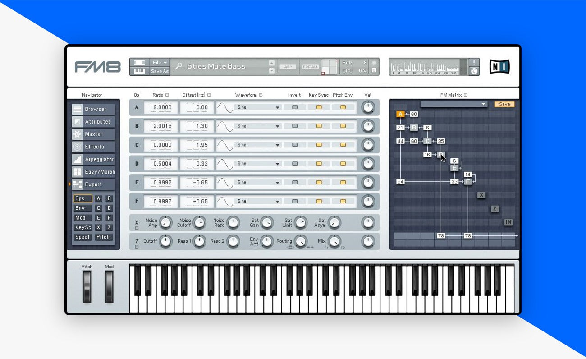Select the Env tab in Expert section
586x359 pixels.
(82, 208)
